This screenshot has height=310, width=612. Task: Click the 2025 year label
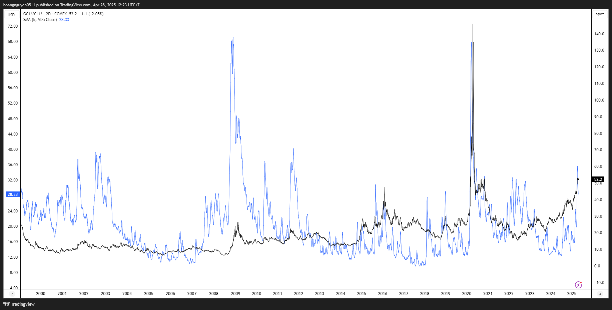point(572,294)
